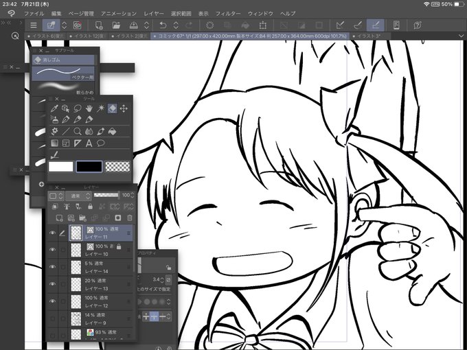Select the Gradient tool

pos(54,143)
